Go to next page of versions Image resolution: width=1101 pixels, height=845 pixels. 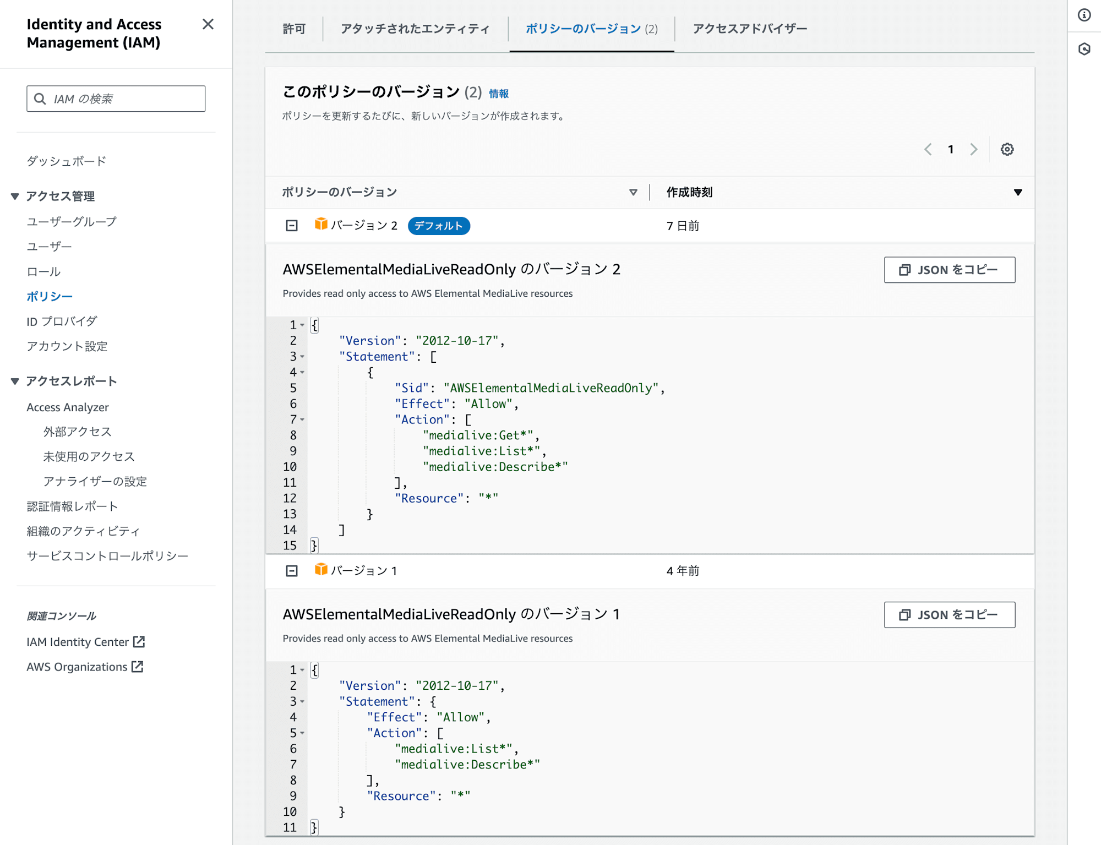pos(974,149)
